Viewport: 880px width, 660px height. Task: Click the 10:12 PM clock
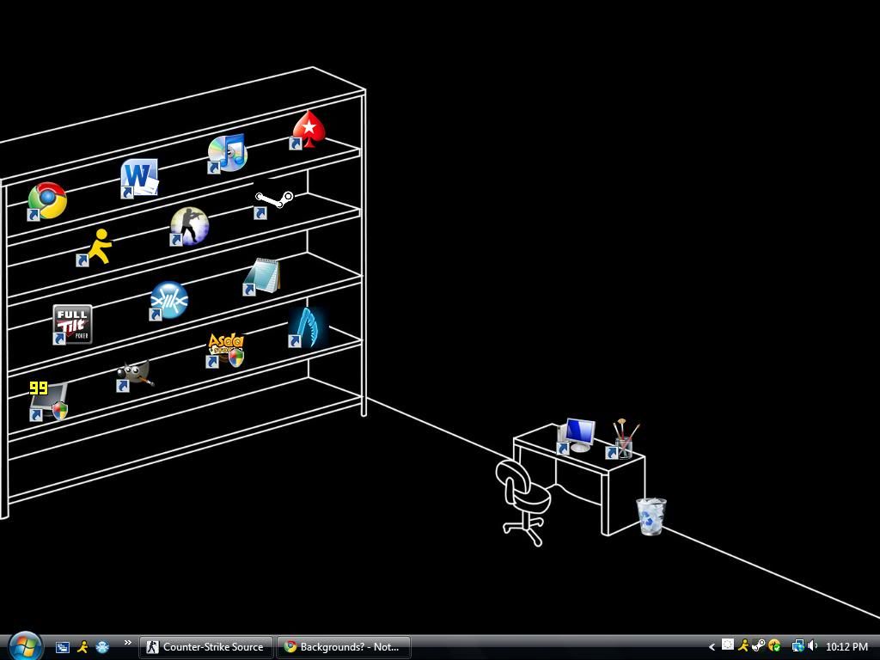pos(846,647)
